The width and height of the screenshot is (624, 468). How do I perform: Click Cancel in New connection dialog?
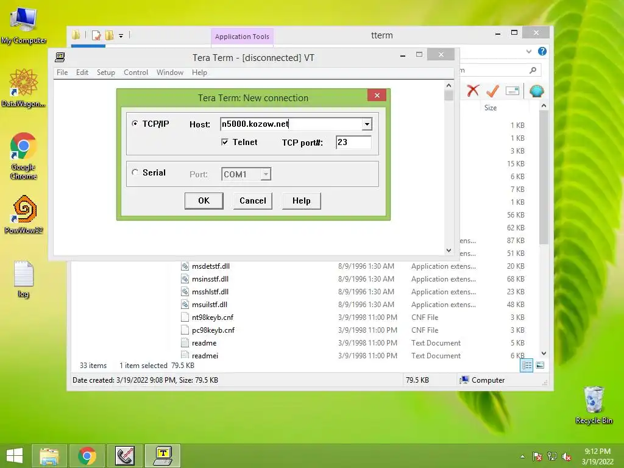[x=253, y=200]
